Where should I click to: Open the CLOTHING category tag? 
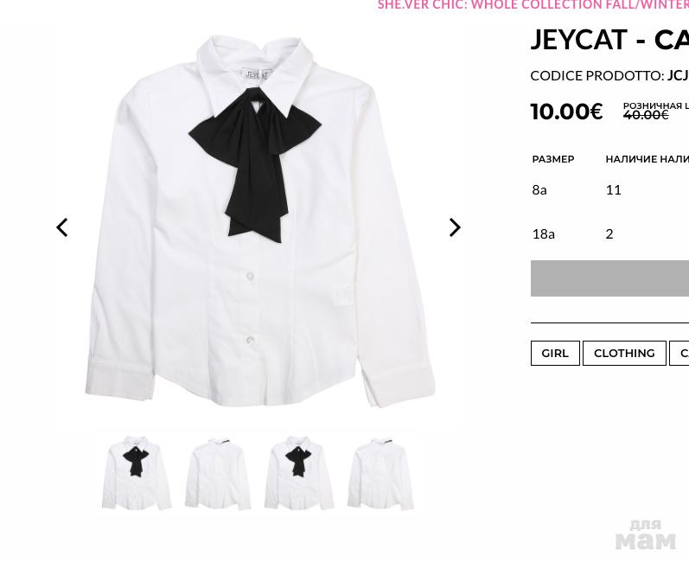[624, 353]
